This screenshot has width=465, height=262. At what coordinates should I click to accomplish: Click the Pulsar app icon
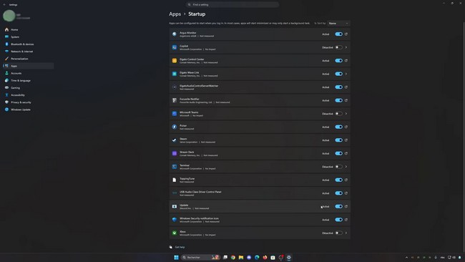tap(175, 127)
